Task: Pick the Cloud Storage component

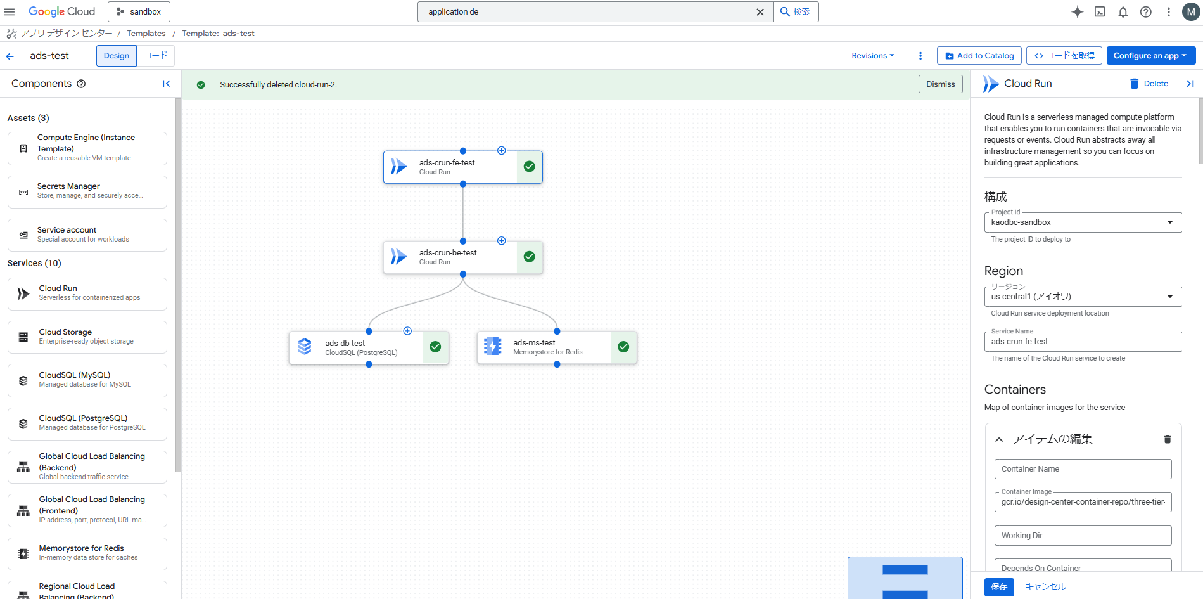Action: click(x=87, y=337)
